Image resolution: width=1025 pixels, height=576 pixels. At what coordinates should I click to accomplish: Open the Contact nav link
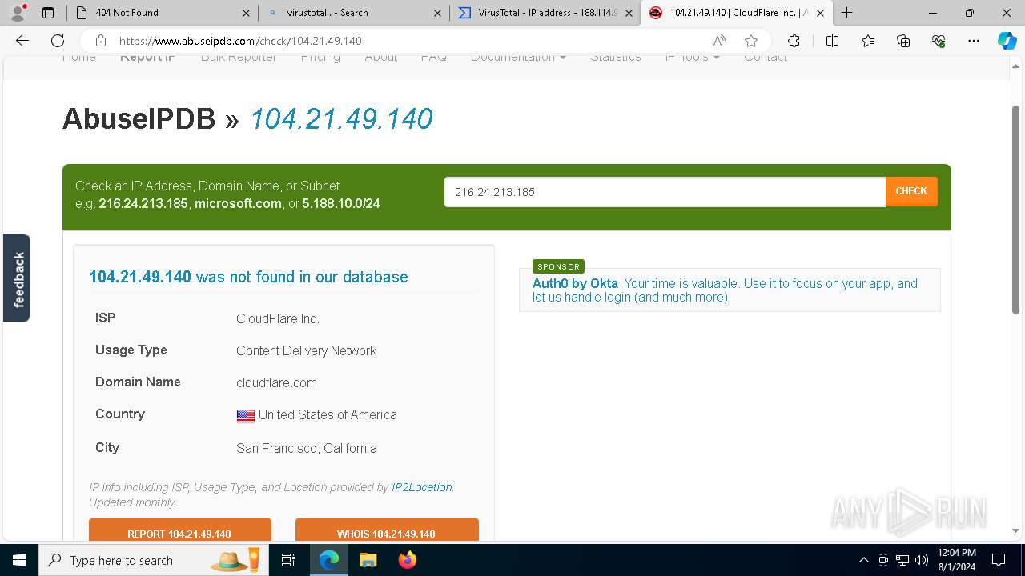(766, 58)
